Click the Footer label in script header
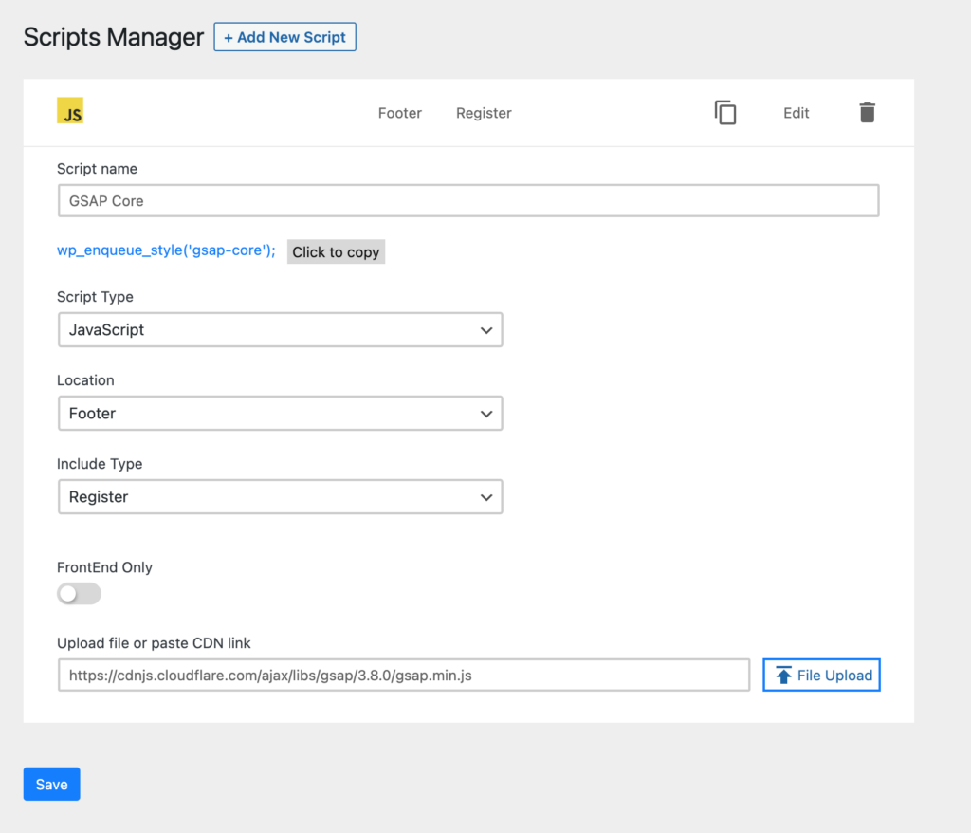 tap(400, 113)
